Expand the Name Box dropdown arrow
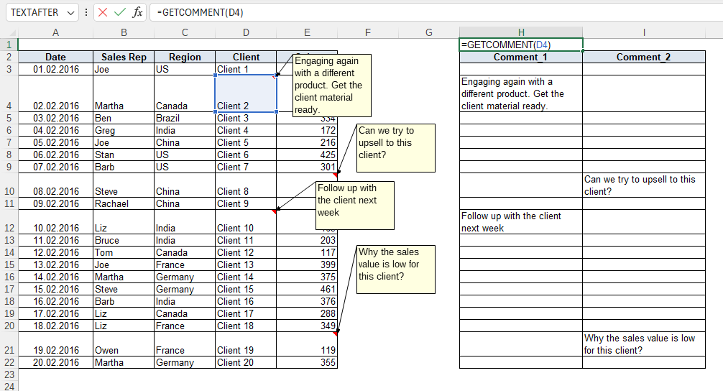This screenshot has width=723, height=391. [x=70, y=12]
